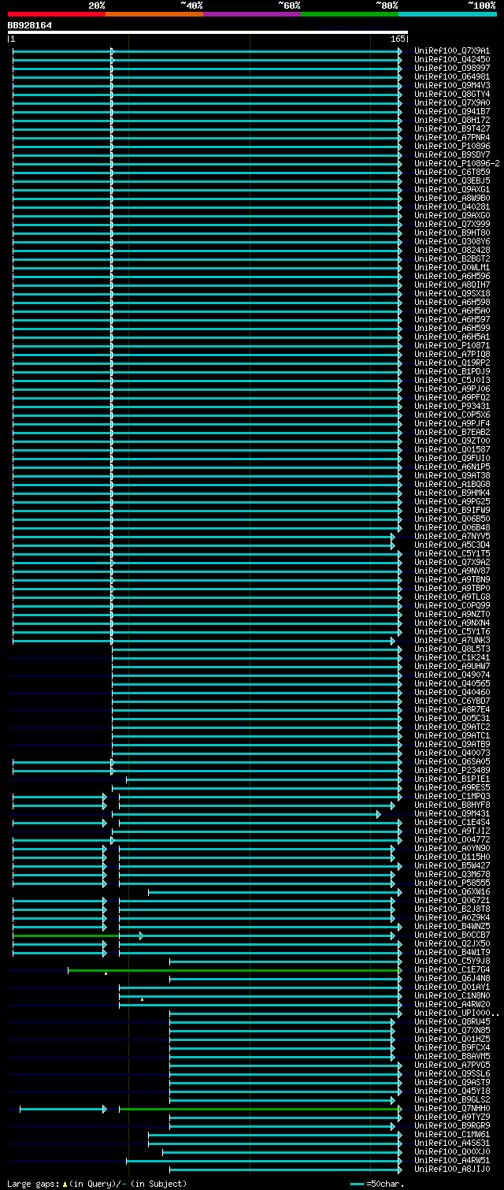Click label UniRef100_B9RGR9
This screenshot has width=504, height=1190.
click(452, 1126)
